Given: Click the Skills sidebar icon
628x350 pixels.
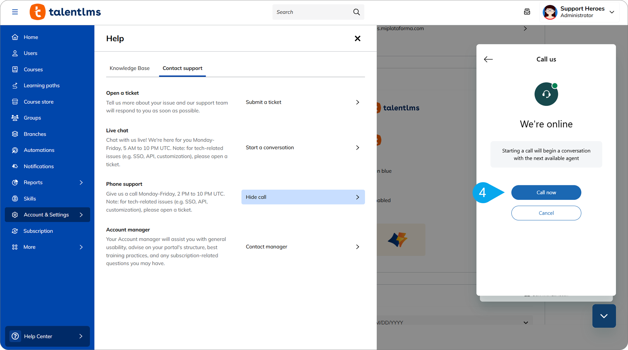Looking at the screenshot, I should [15, 199].
